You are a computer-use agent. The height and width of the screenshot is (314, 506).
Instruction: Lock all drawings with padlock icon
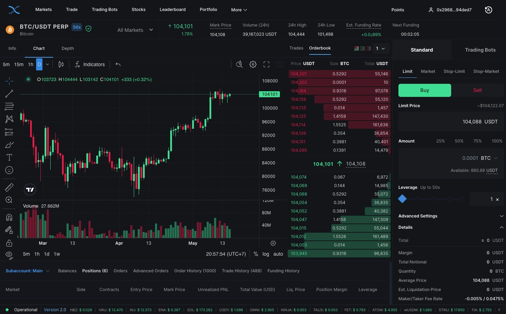9,243
